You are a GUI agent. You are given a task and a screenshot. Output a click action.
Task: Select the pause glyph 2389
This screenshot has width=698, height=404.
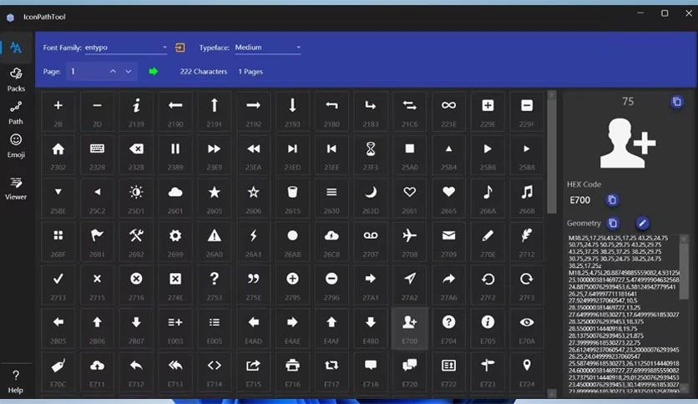(x=175, y=154)
